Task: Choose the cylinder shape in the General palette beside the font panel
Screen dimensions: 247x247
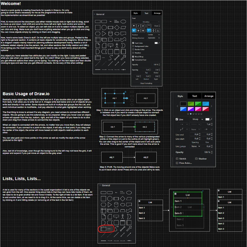Action: 110,33
